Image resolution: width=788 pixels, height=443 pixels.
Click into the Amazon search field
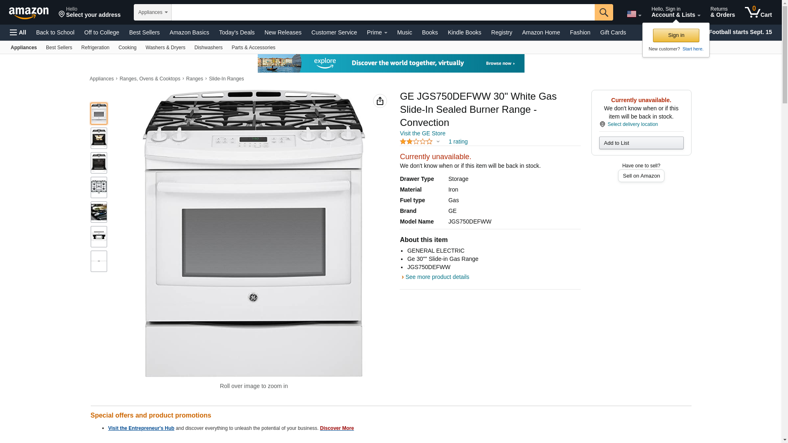(383, 12)
